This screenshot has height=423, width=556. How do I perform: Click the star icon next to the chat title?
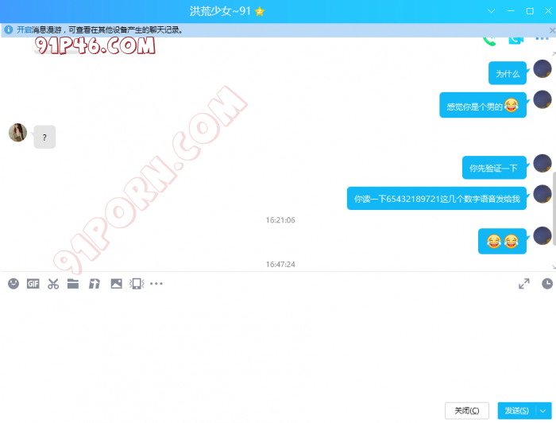[260, 11]
